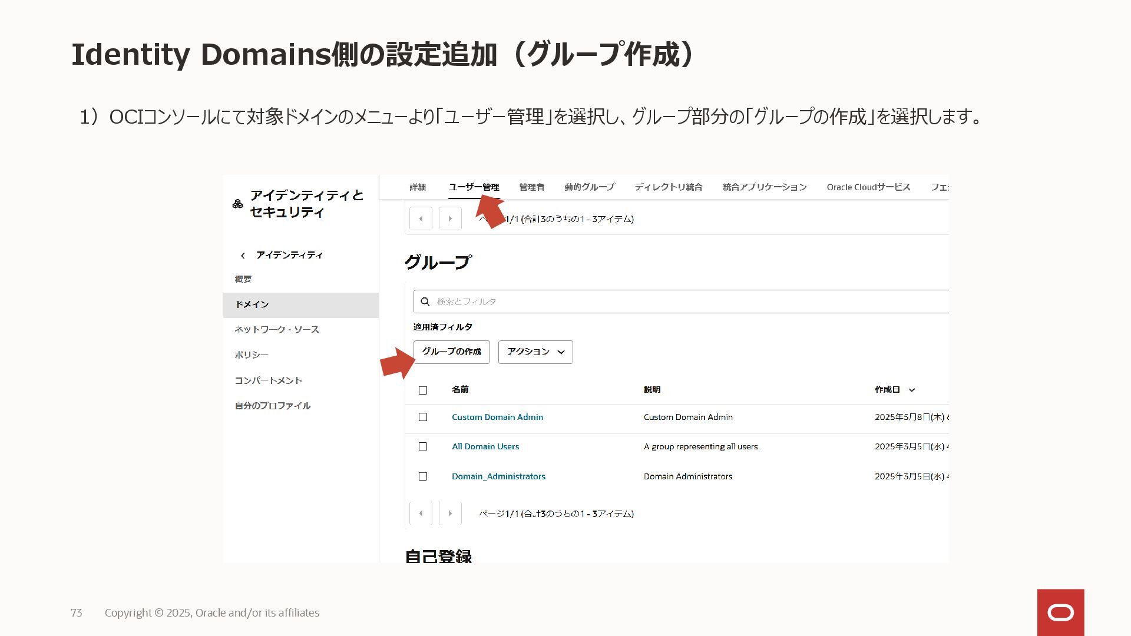Select 概要 in the sidebar menu

click(243, 279)
